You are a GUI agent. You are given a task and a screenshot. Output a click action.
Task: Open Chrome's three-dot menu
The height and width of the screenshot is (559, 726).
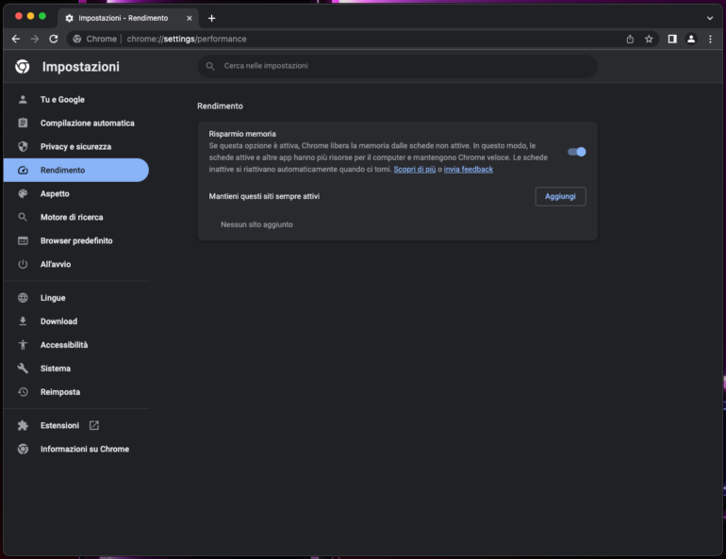pos(710,40)
